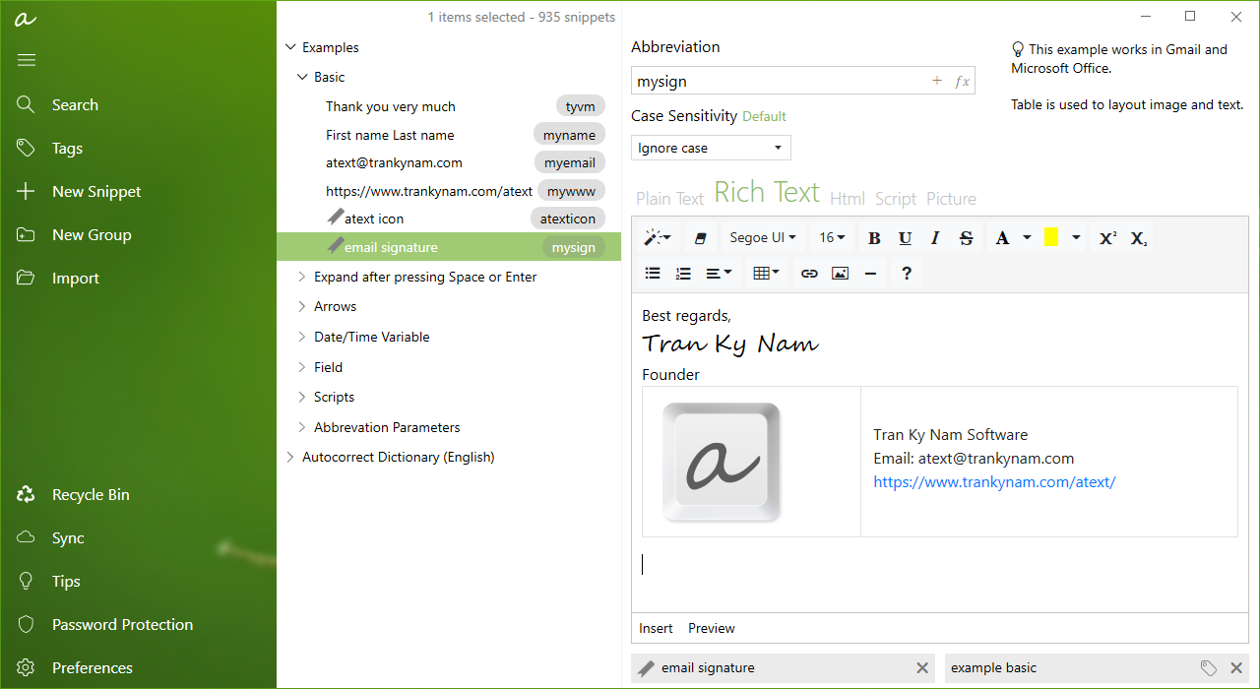The width and height of the screenshot is (1260, 689).
Task: Select the Rich Text tab
Action: coord(767,192)
